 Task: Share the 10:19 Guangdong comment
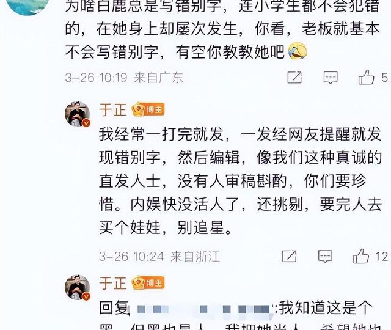point(294,78)
